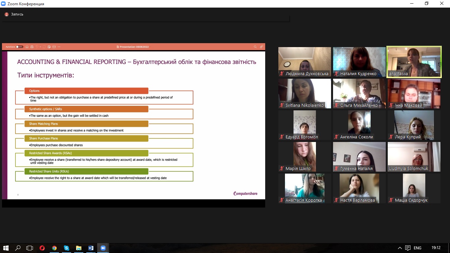The width and height of the screenshot is (450, 253).
Task: Open Windows taskbar search
Action: click(18, 248)
